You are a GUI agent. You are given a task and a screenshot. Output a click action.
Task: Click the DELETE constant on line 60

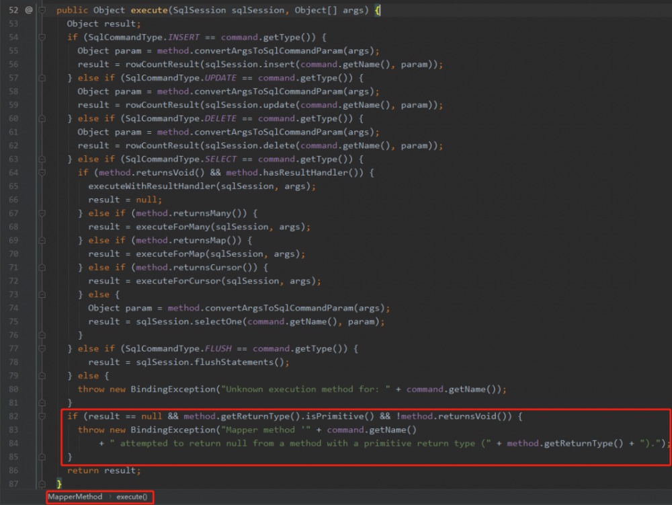(x=220, y=119)
